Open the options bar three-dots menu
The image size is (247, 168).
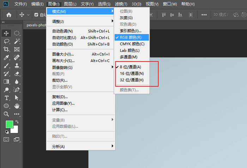[x=204, y=15]
